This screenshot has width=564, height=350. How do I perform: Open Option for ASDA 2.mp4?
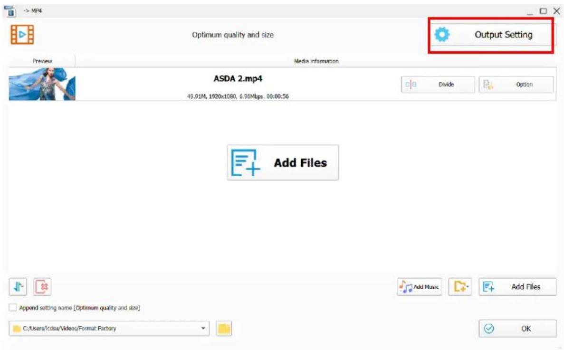click(516, 85)
